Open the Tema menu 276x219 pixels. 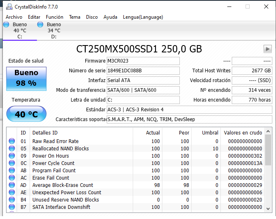[x=74, y=17]
